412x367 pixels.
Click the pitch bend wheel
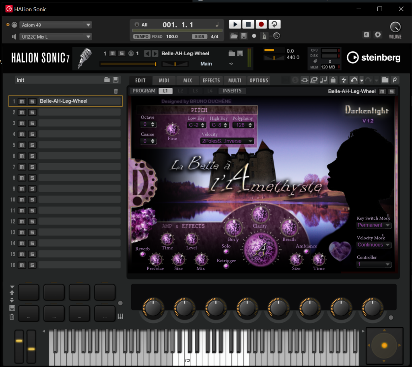pos(19,346)
